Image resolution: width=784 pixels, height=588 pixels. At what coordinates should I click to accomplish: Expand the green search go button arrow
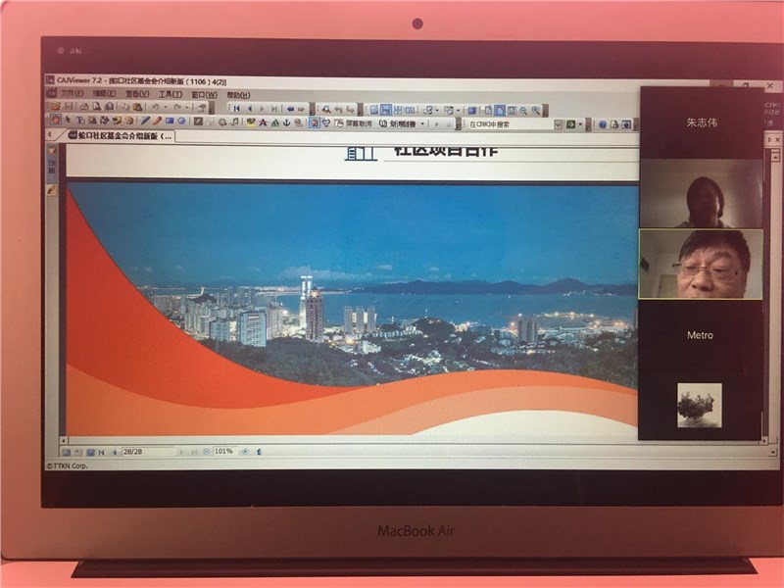point(582,124)
